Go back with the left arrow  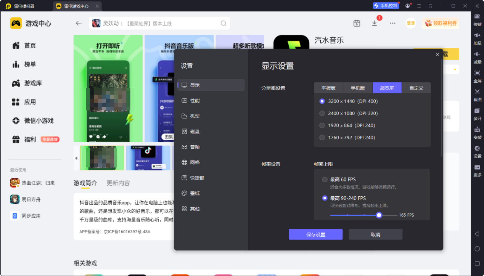click(79, 23)
